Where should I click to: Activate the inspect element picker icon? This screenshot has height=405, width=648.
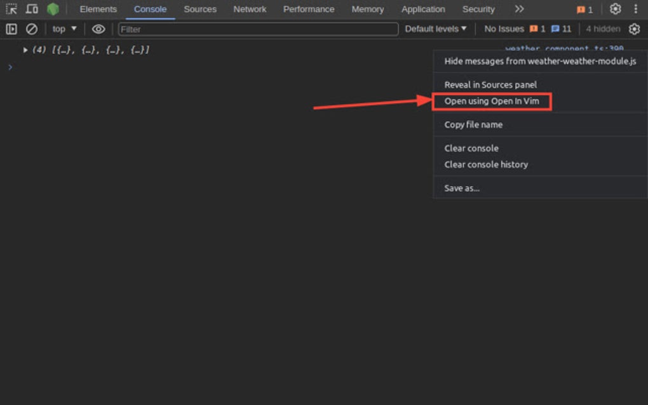pos(11,9)
